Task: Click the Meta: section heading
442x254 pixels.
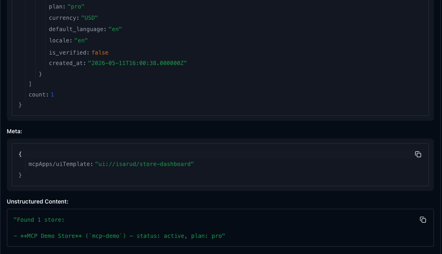Action: click(x=14, y=131)
